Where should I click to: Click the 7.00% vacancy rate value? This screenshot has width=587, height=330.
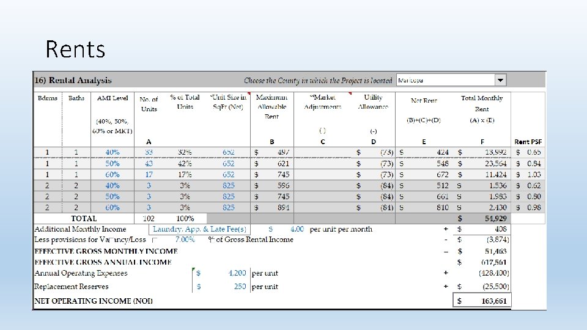[x=185, y=240]
